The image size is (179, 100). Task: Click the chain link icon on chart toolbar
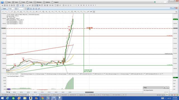coord(39,9)
